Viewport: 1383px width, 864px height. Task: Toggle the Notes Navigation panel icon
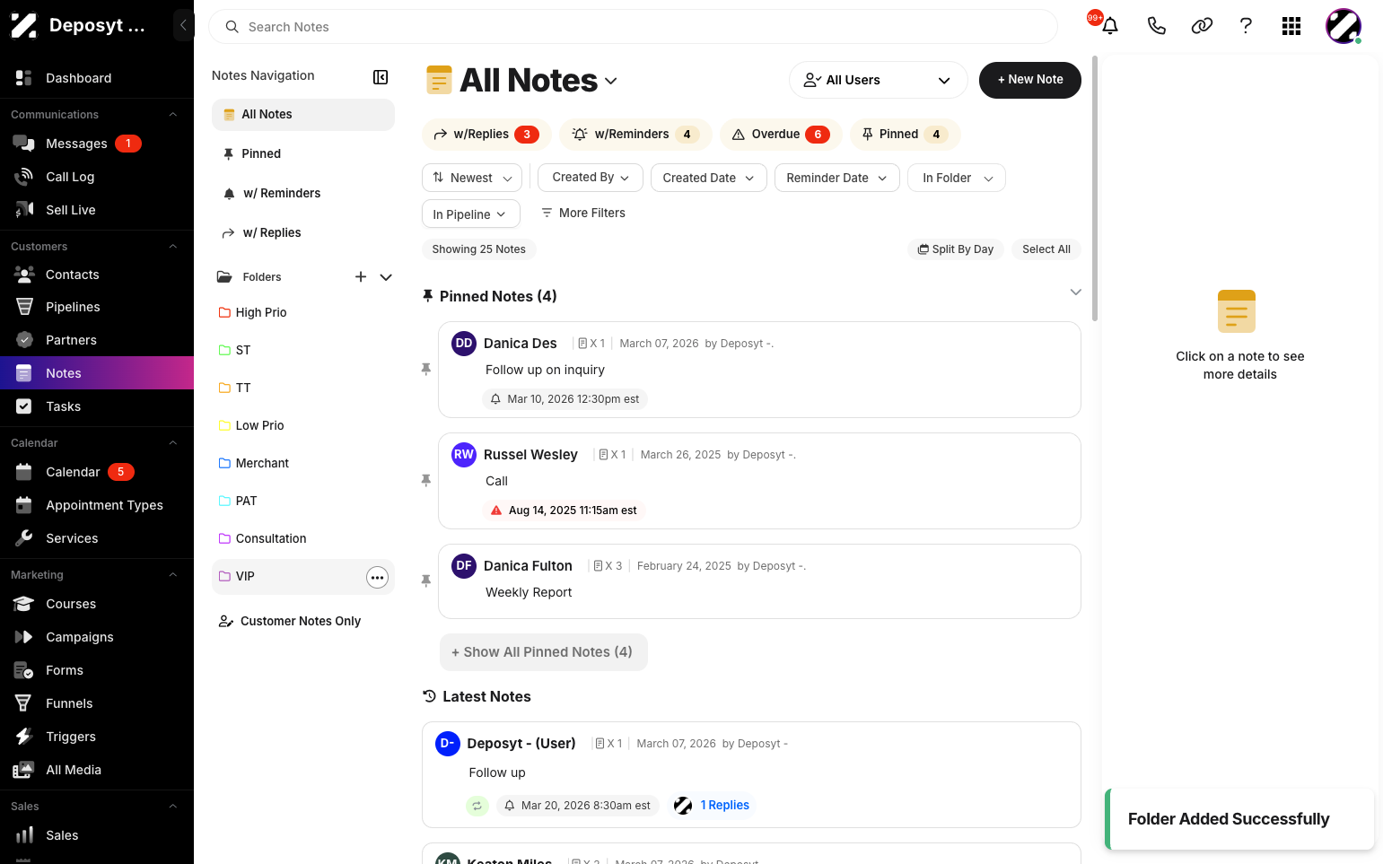(x=381, y=77)
